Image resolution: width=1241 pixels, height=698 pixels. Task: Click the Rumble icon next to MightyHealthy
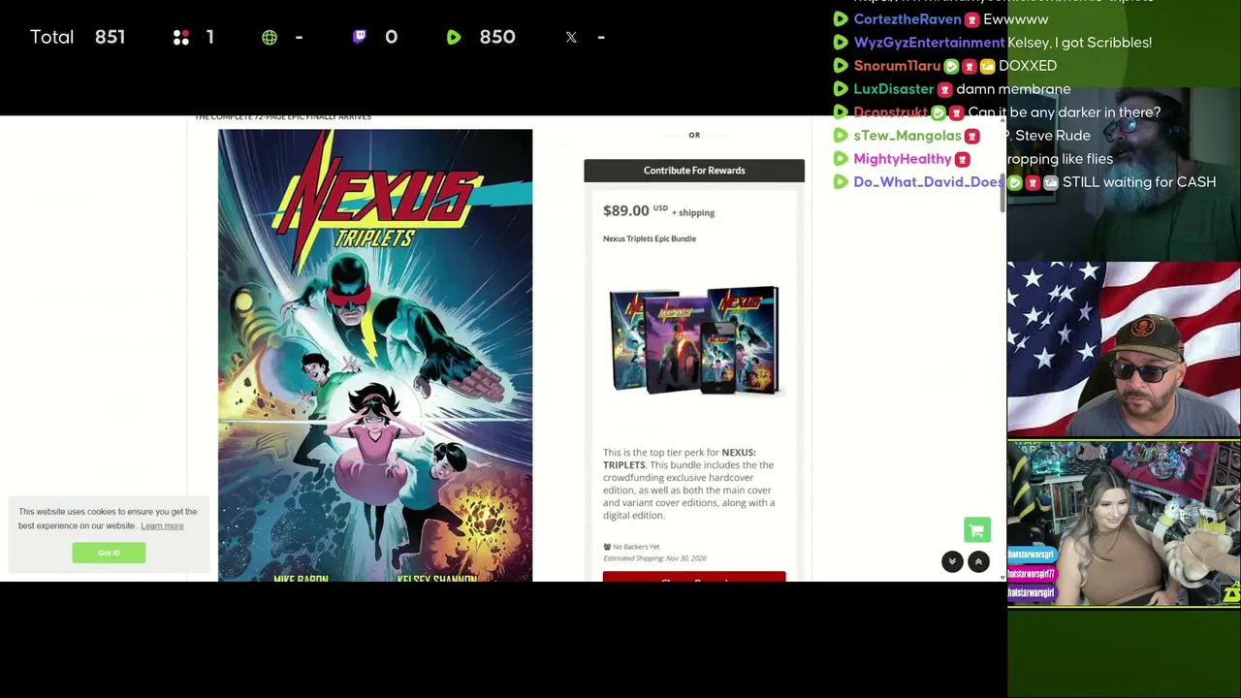(x=841, y=159)
